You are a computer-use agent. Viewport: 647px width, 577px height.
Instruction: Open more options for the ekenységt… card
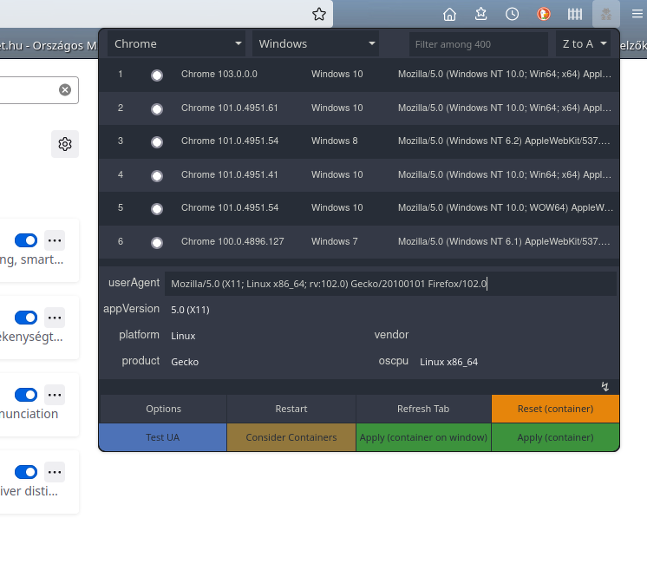55,318
